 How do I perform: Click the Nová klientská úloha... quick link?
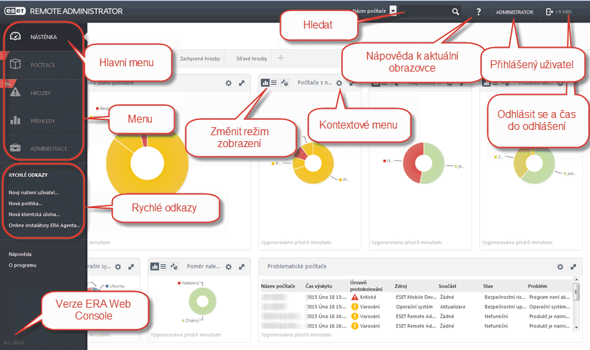34,214
